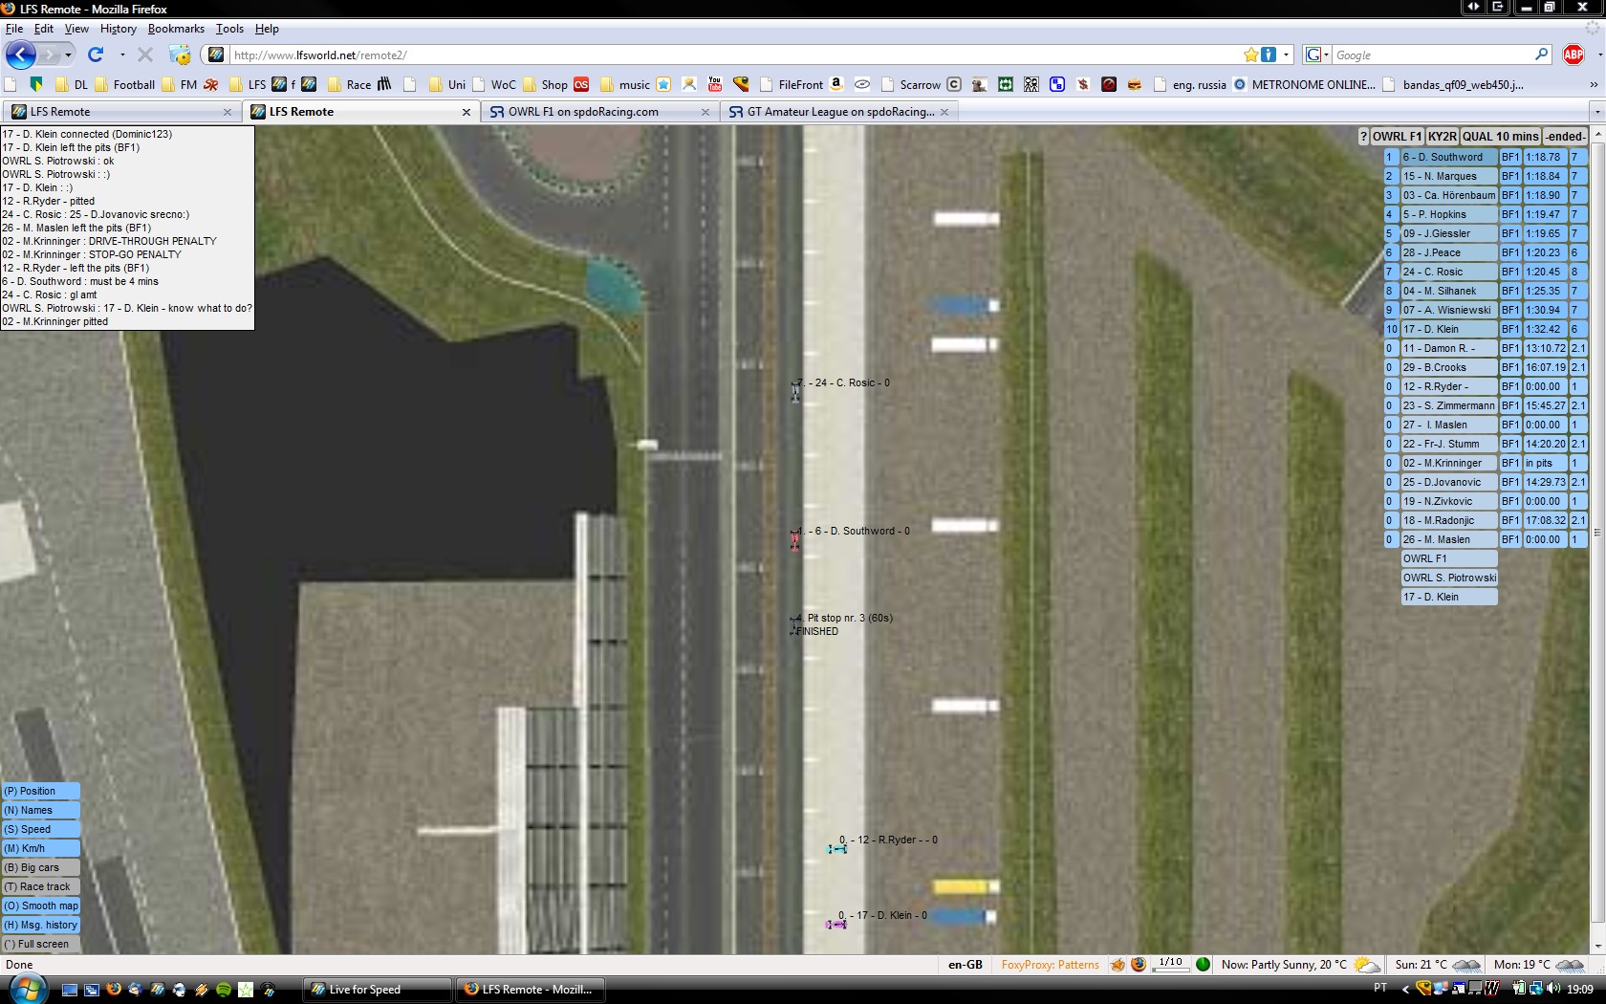Open the YouTube bookmark icon
1606x1004 pixels.
714,84
